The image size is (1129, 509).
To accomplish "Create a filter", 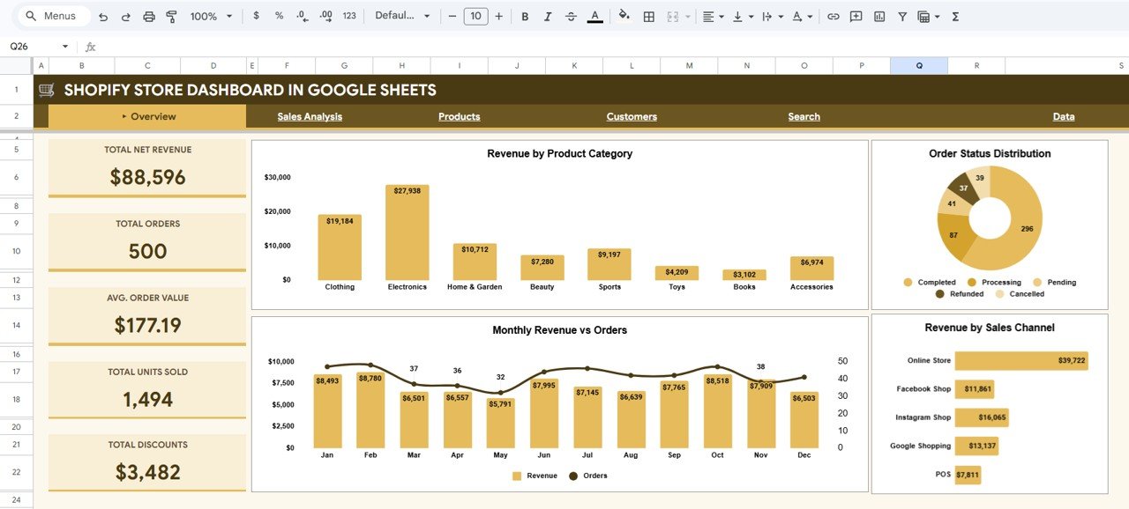I will 901,16.
